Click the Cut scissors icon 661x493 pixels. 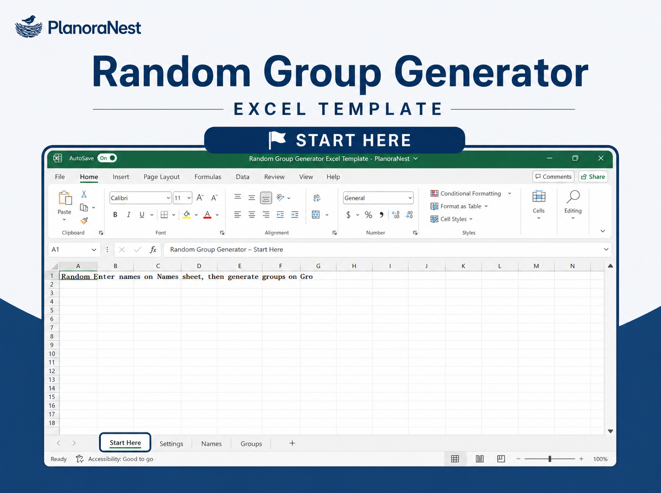click(x=84, y=194)
